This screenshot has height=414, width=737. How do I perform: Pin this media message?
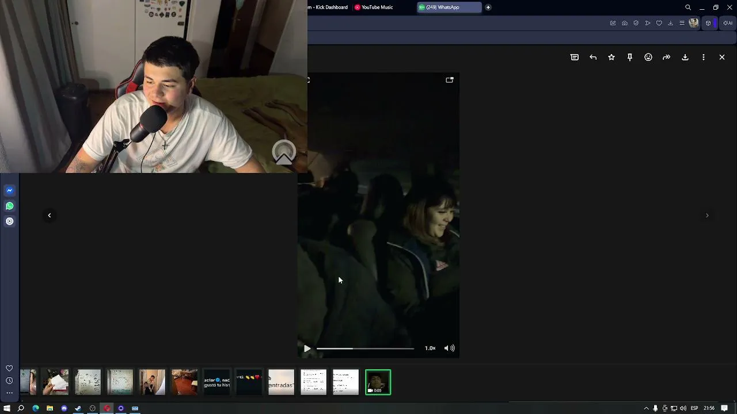[x=630, y=57]
